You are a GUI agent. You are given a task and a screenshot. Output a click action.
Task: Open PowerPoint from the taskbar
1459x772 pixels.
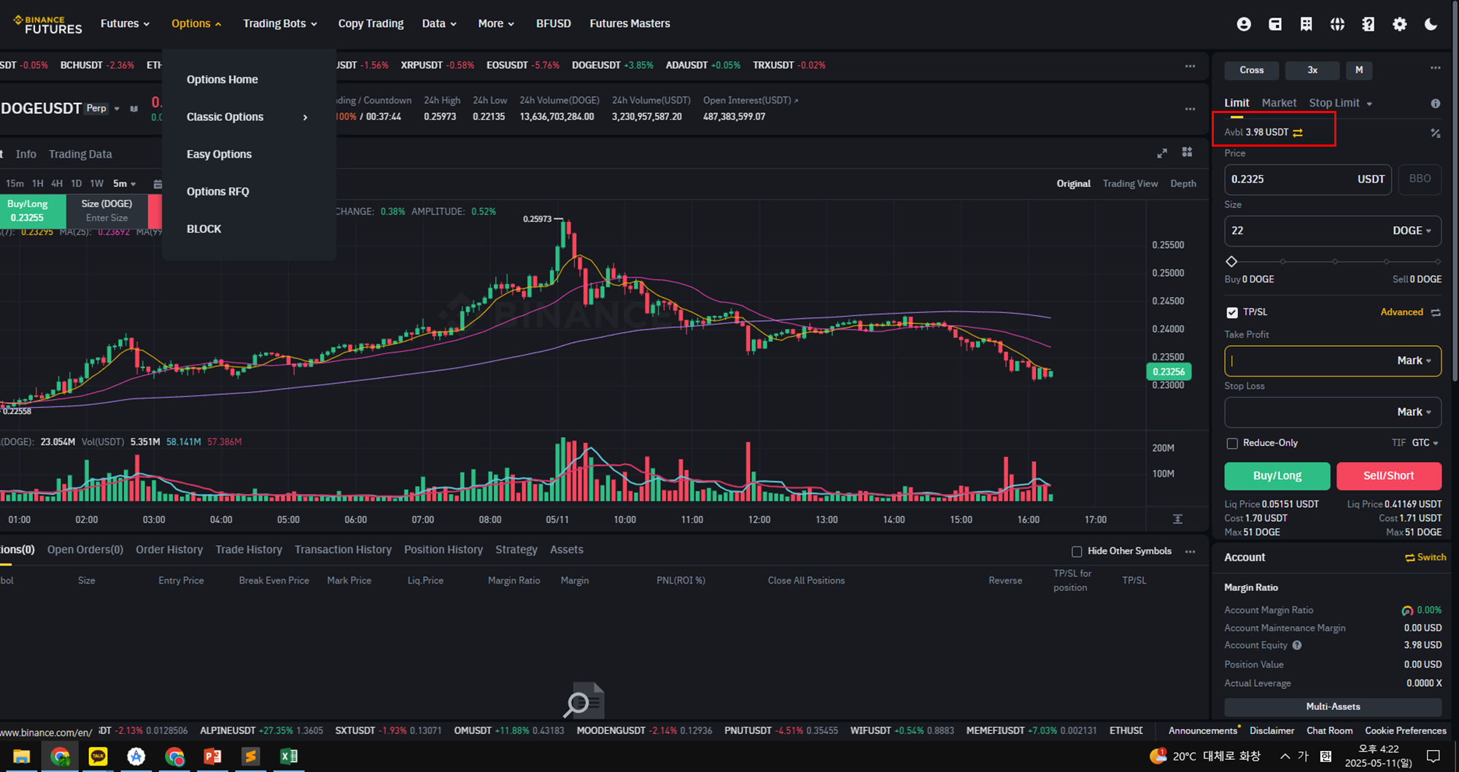(212, 757)
